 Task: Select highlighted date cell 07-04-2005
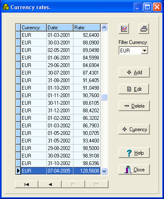pos(60,171)
